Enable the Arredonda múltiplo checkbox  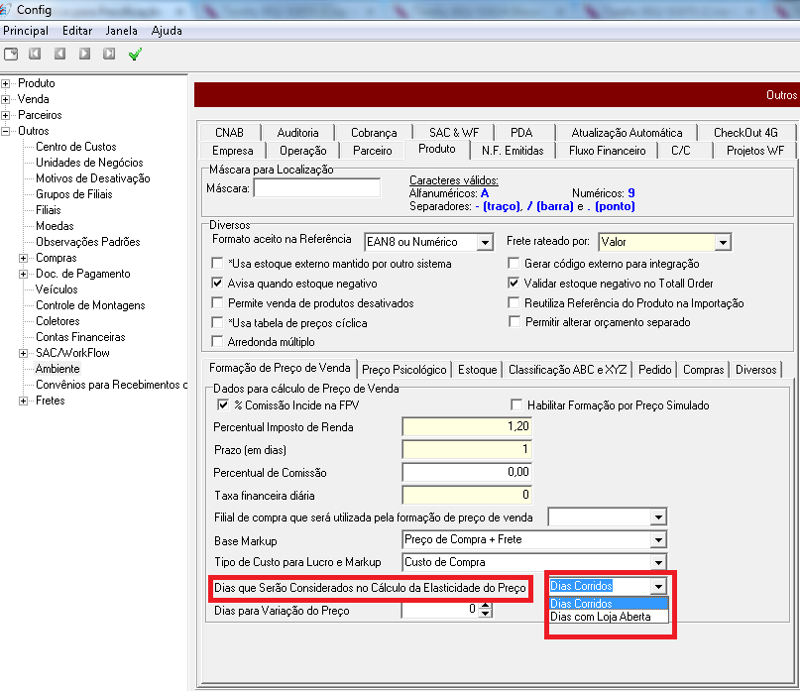(218, 342)
